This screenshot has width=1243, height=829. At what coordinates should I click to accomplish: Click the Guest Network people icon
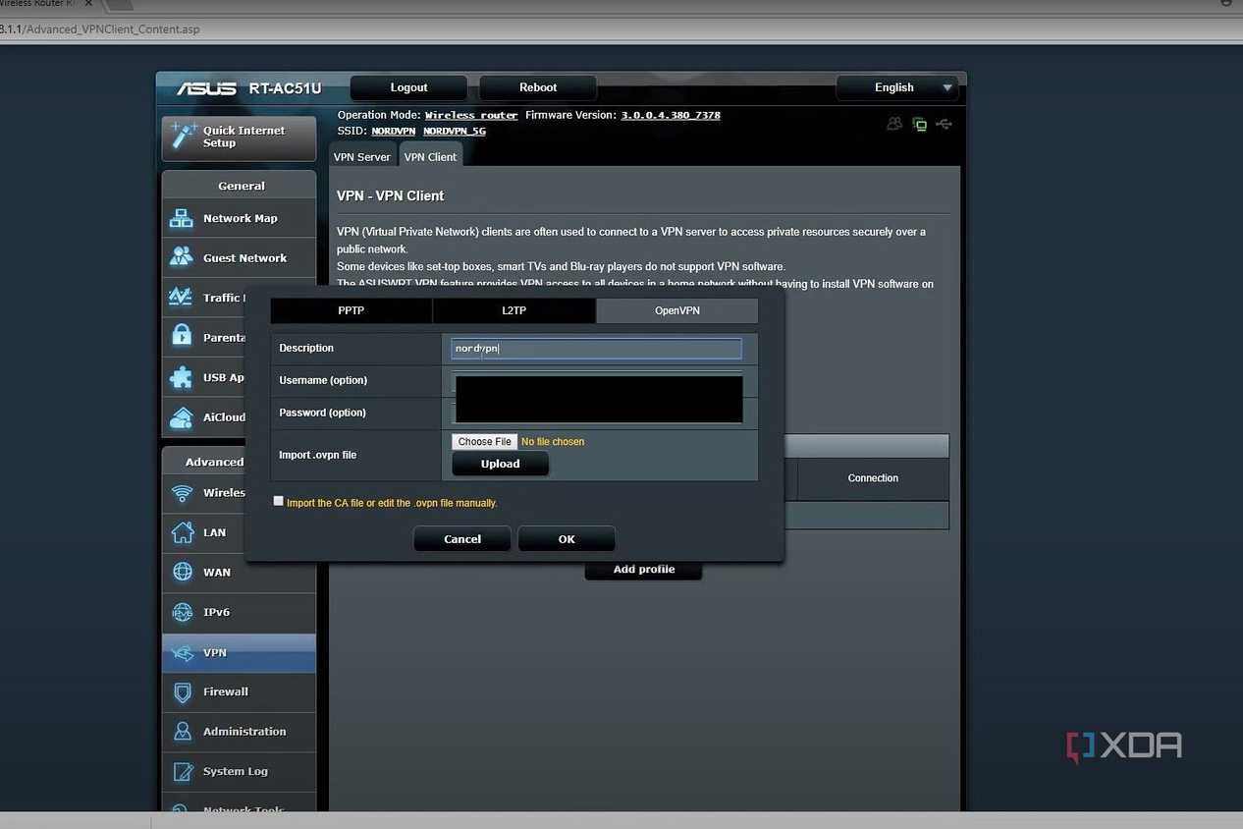(182, 257)
